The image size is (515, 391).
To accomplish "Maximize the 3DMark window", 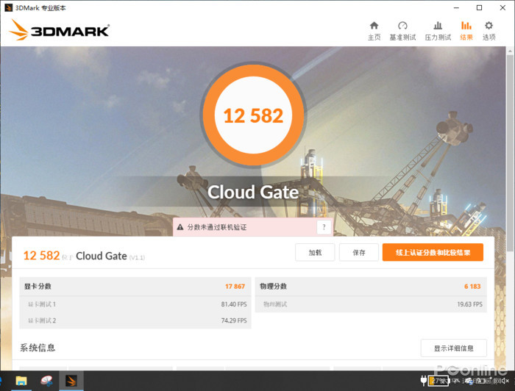I will (x=479, y=7).
